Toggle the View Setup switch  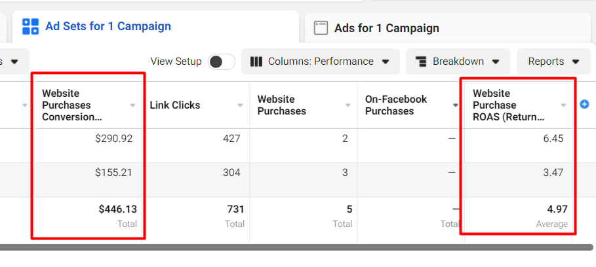click(222, 62)
